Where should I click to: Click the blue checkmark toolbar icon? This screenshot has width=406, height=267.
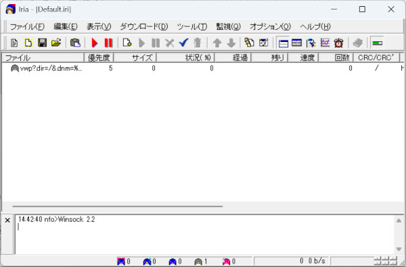pos(183,43)
